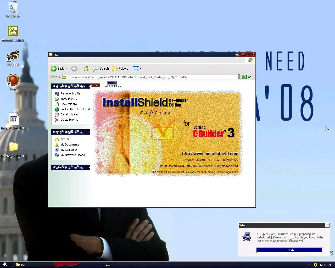Image resolution: width=335 pixels, height=268 pixels.
Task: Click Copy this file
Action: (x=69, y=104)
